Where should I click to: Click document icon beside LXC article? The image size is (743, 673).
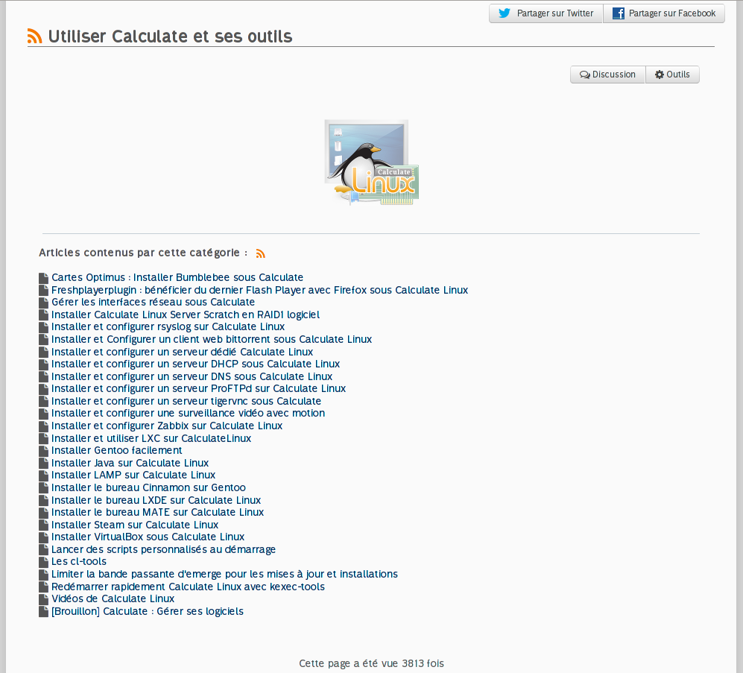[43, 438]
